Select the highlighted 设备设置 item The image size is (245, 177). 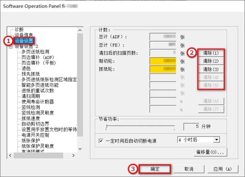(24, 41)
